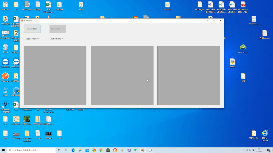Open Microsoft Store from taskbar
The image size is (273, 153).
[108, 150]
